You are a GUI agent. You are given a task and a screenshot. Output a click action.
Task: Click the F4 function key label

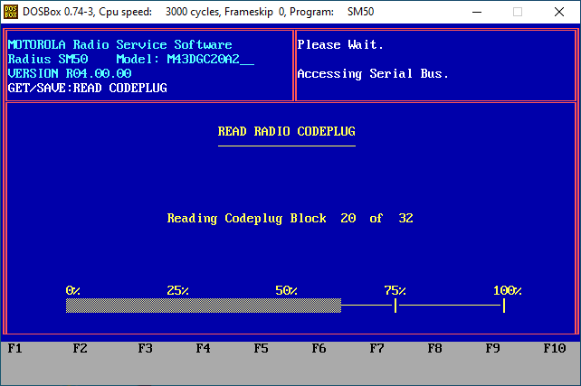203,348
